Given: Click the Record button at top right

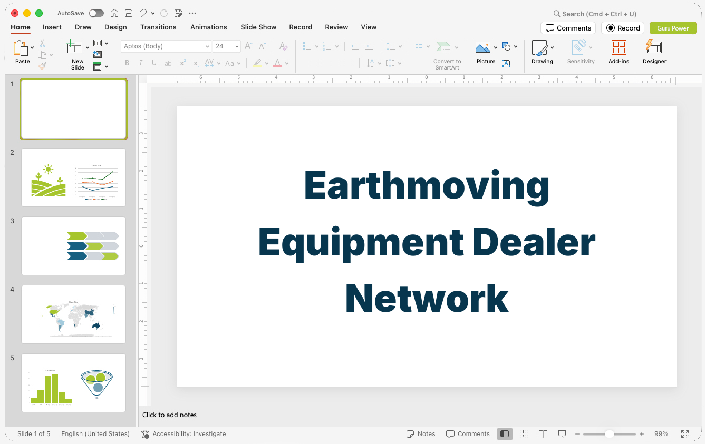Looking at the screenshot, I should click(623, 28).
